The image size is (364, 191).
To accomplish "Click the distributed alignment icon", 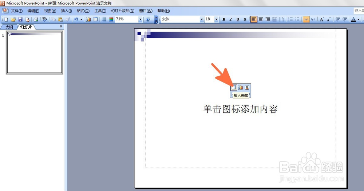I will click(x=274, y=19).
